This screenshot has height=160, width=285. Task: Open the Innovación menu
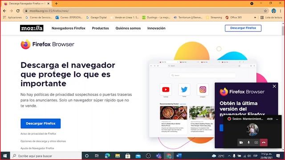click(156, 28)
